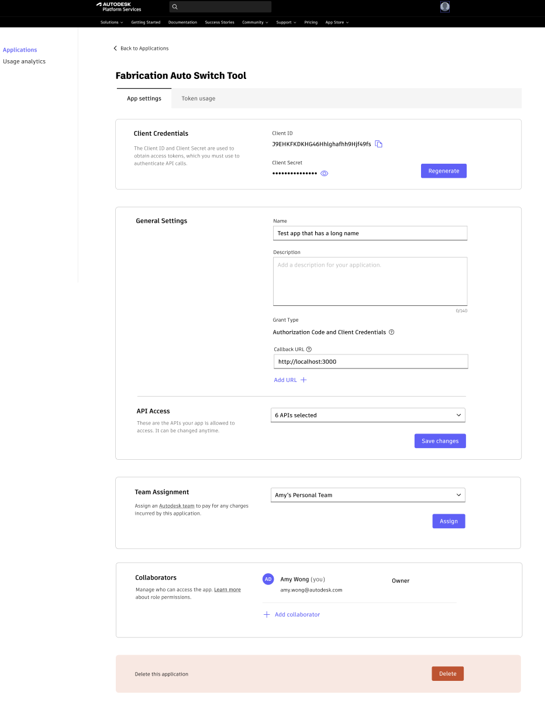Open the Pricing menu item
545x723 pixels.
(311, 22)
